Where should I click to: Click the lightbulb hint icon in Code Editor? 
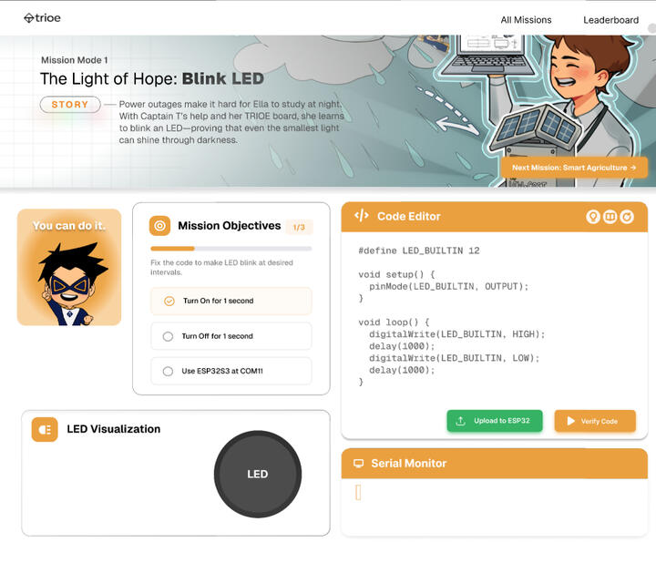593,217
